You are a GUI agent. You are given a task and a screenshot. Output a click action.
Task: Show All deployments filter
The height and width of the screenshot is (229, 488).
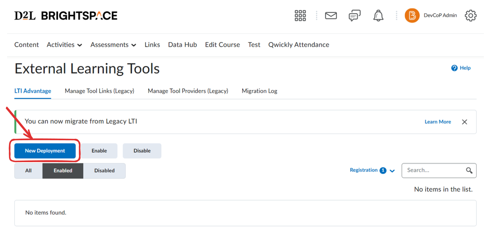(x=28, y=171)
